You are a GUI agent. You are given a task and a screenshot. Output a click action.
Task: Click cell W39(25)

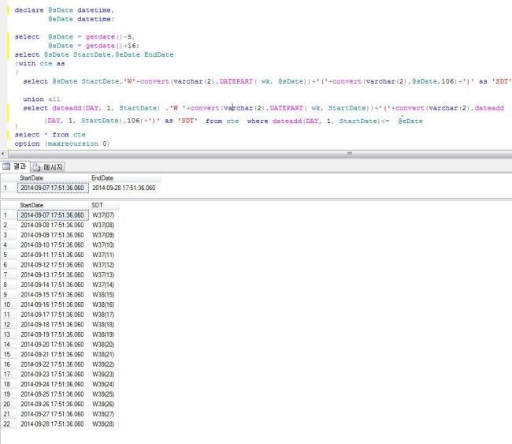104,394
